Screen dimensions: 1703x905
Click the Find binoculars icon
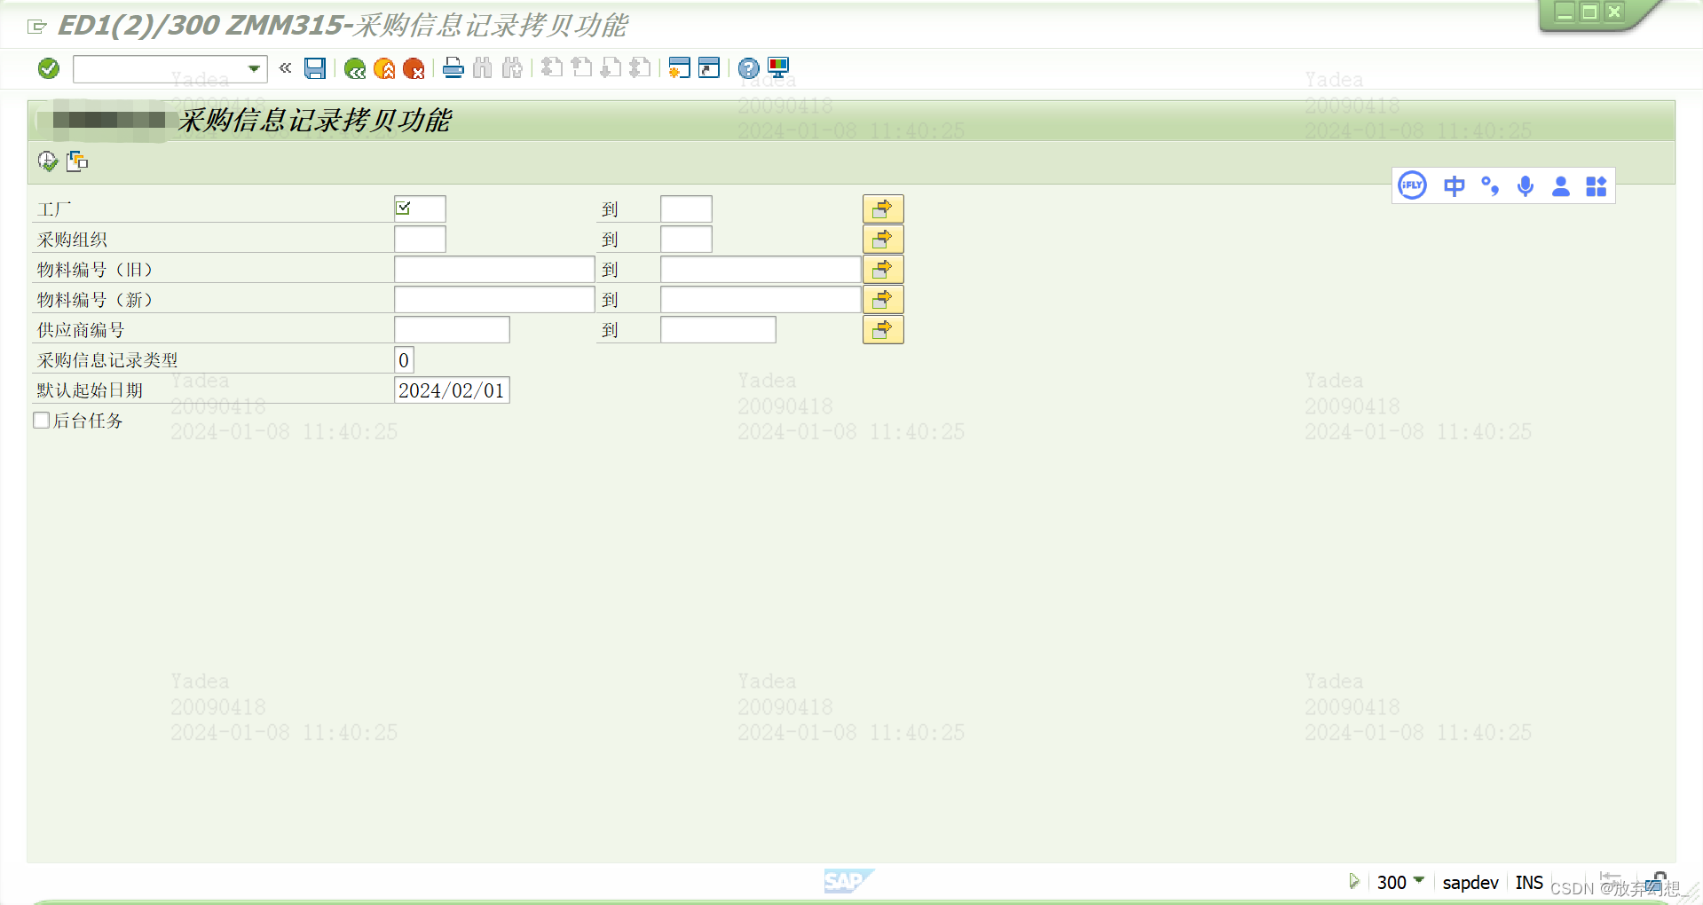(483, 67)
